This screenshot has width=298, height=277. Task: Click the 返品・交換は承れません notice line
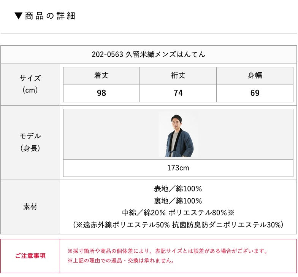click(121, 261)
